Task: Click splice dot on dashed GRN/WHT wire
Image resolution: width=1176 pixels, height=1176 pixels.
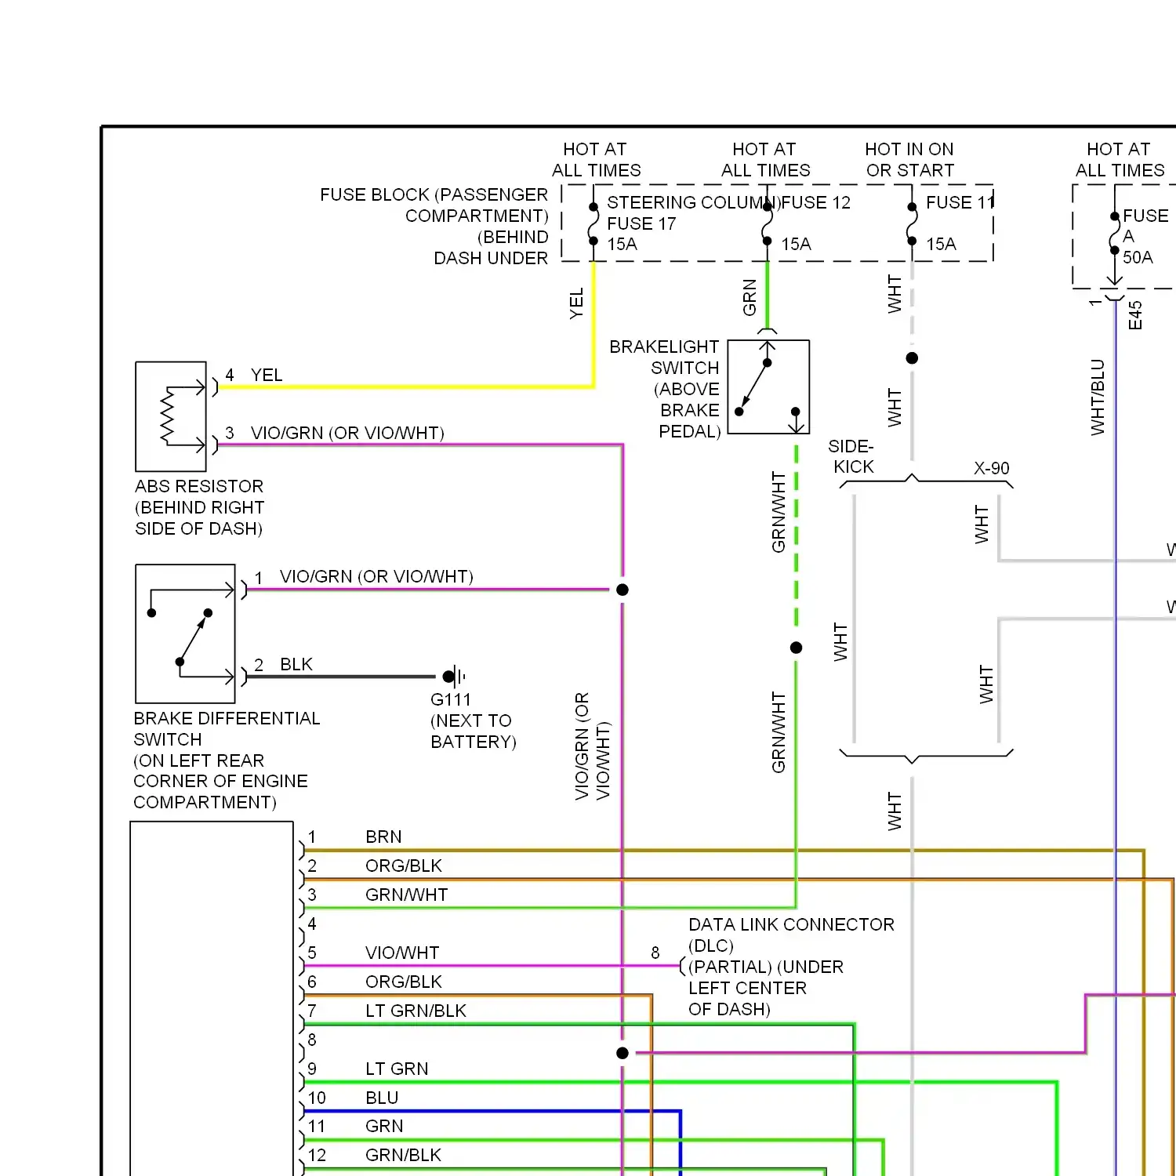Action: click(796, 648)
